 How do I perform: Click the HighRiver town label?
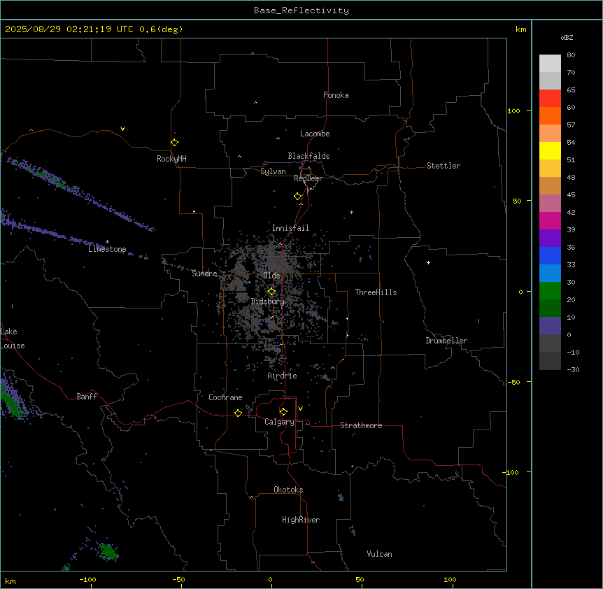click(301, 520)
